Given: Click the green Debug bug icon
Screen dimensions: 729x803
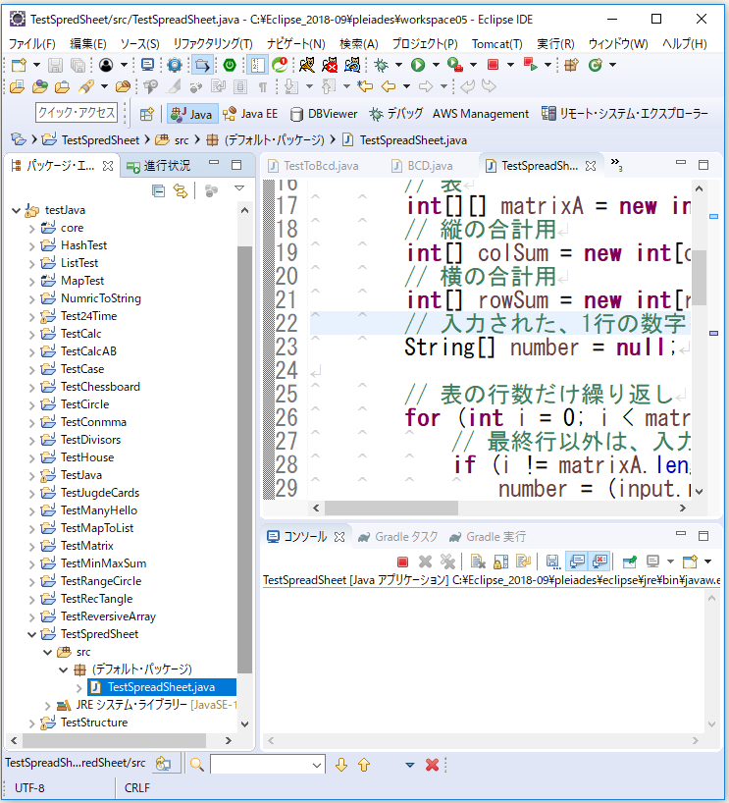Looking at the screenshot, I should (381, 65).
